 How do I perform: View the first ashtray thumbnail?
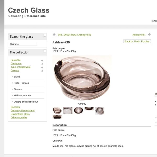(x=57, y=110)
